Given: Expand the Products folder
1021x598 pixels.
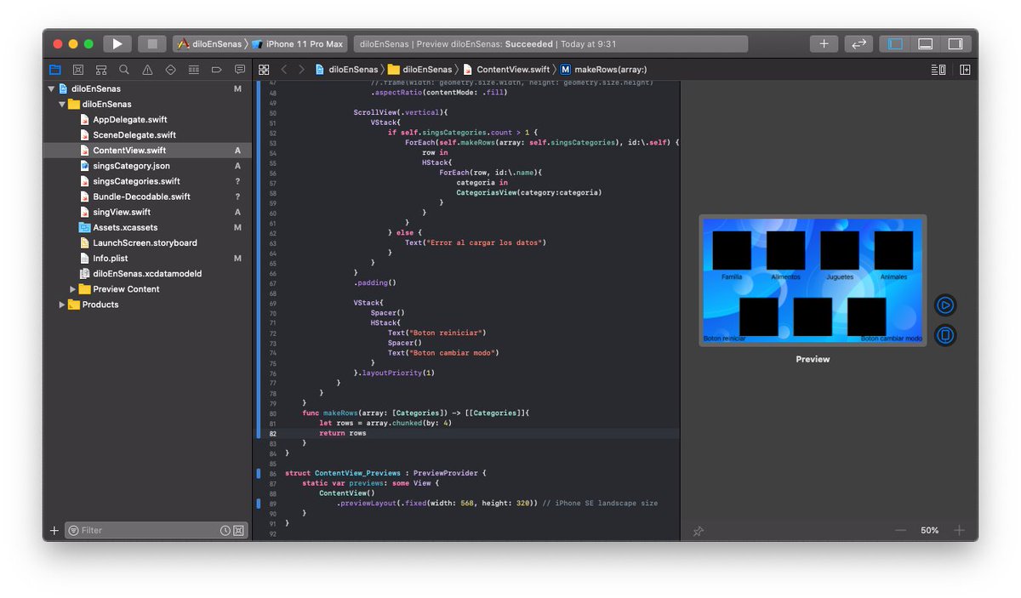Looking at the screenshot, I should [x=62, y=305].
